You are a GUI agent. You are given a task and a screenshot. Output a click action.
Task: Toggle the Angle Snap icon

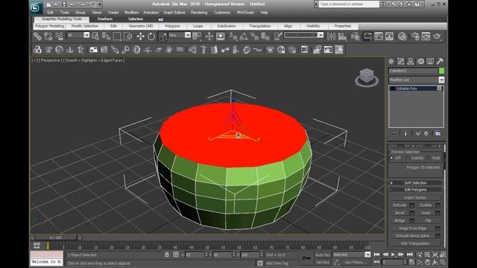[244, 36]
